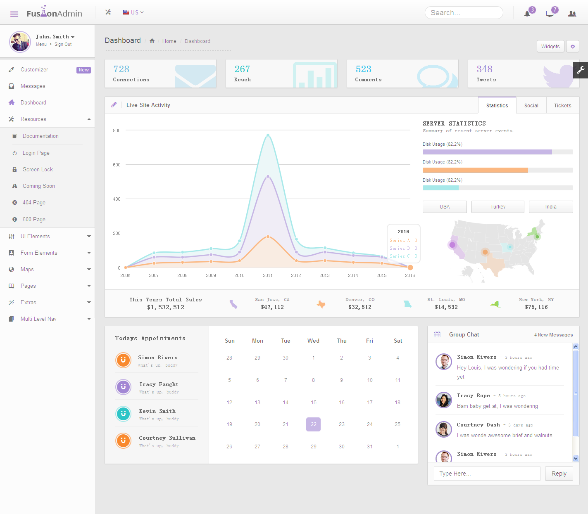This screenshot has width=588, height=514.
Task: Open the US language dropdown
Action: click(x=133, y=12)
